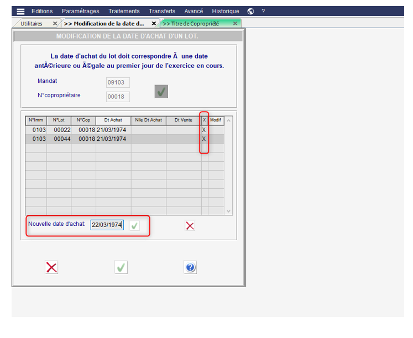The image size is (413, 338).
Task: Toggle X mark on lot 00022 row
Action: click(204, 130)
